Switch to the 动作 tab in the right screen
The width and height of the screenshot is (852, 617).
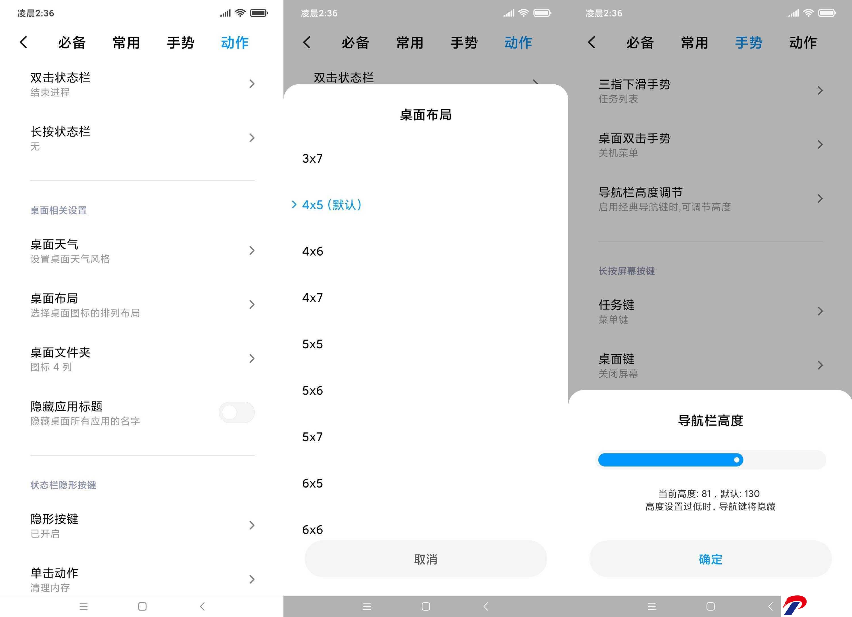pyautogui.click(x=803, y=42)
